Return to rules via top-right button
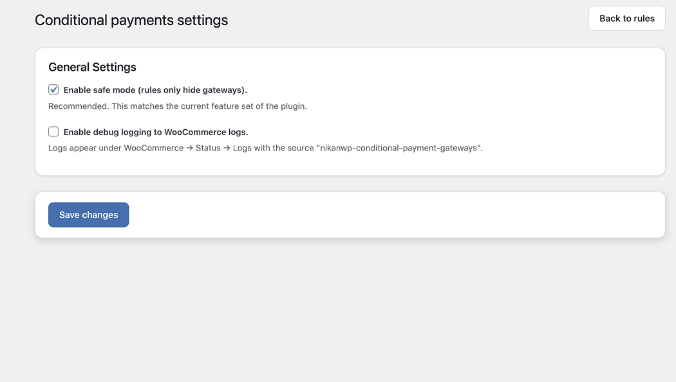676x382 pixels. coord(626,18)
